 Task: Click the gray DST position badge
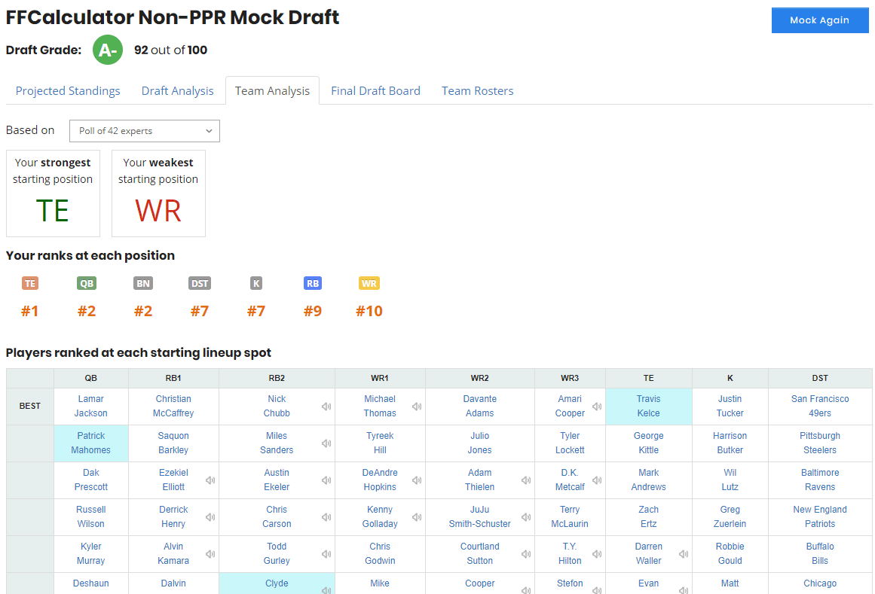click(200, 284)
